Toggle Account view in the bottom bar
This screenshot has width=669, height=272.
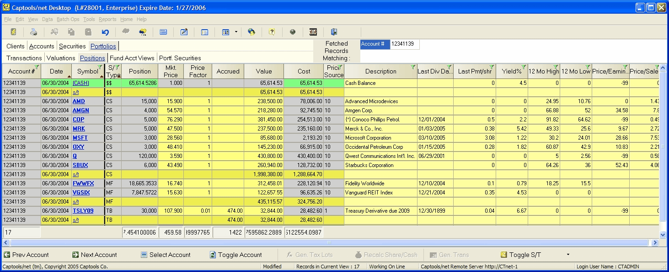tap(235, 255)
